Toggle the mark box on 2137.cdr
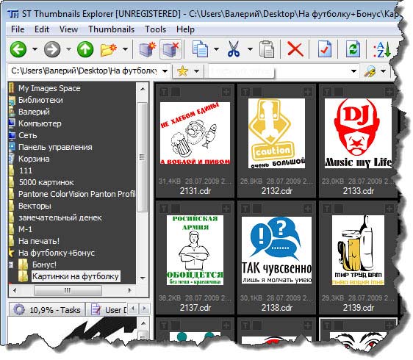The width and height of the screenshot is (413, 360). [176, 209]
